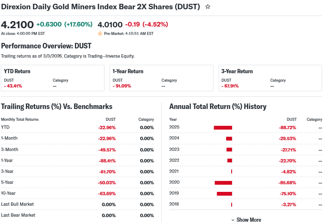
Task: Click the Performance Overview: DUST heading
Action: click(46, 46)
